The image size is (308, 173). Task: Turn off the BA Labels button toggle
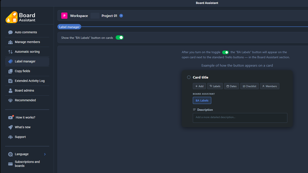click(119, 37)
